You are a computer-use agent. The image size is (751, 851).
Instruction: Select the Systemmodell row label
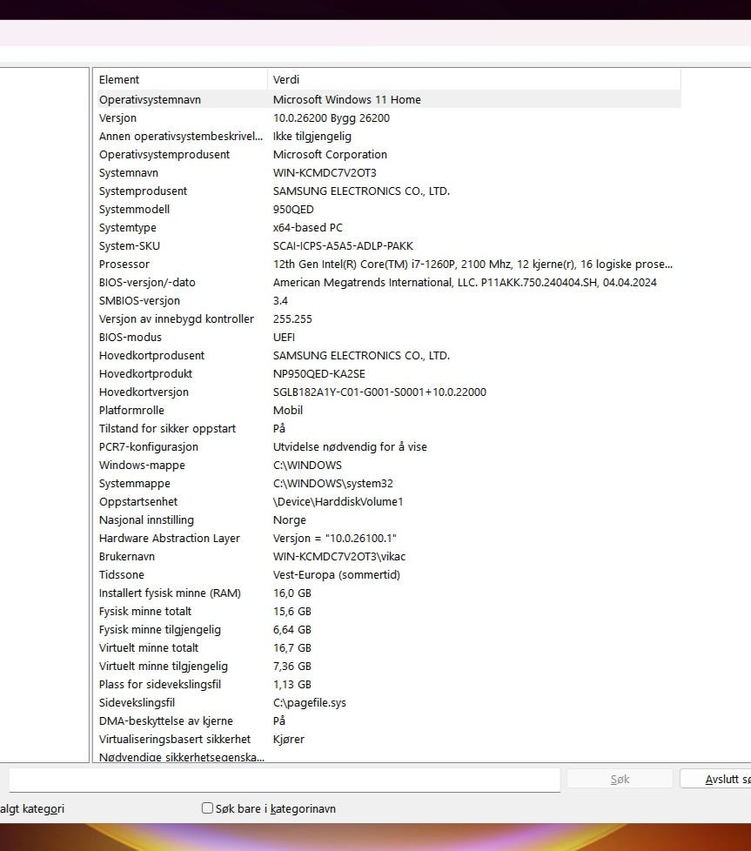(134, 209)
